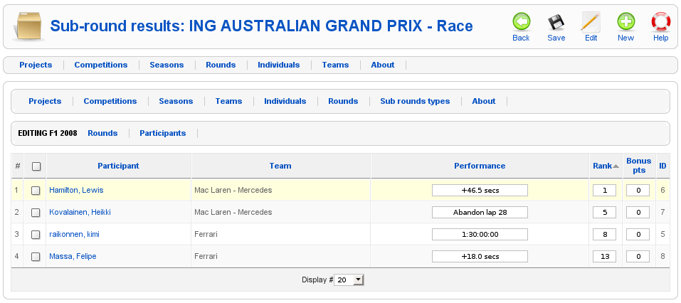Select the checkbox for Massa, Felipe
681x303 pixels.
point(36,257)
